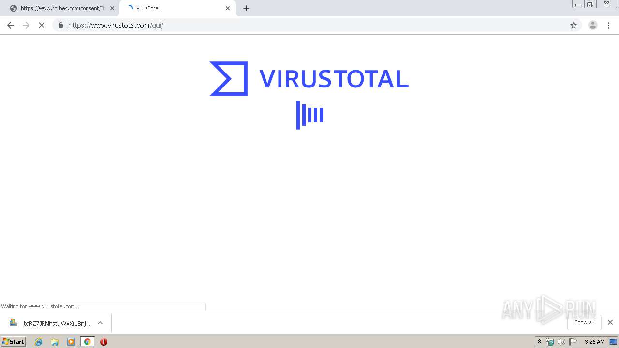
Task: Launch Internet Explorer from taskbar
Action: [39, 342]
